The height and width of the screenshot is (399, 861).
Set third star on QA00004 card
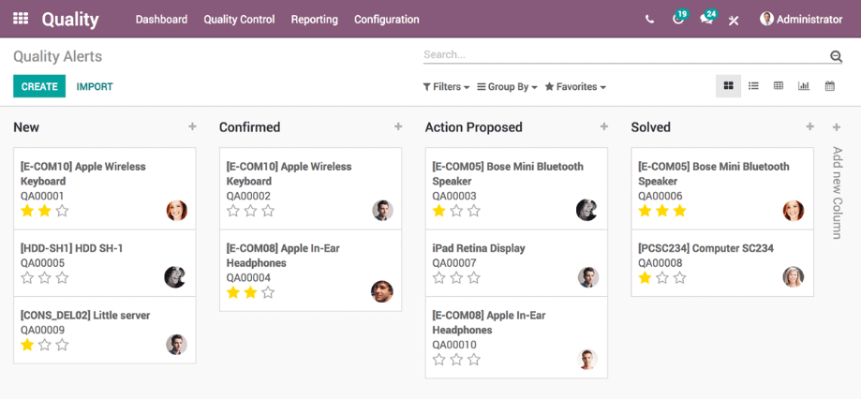click(x=269, y=292)
